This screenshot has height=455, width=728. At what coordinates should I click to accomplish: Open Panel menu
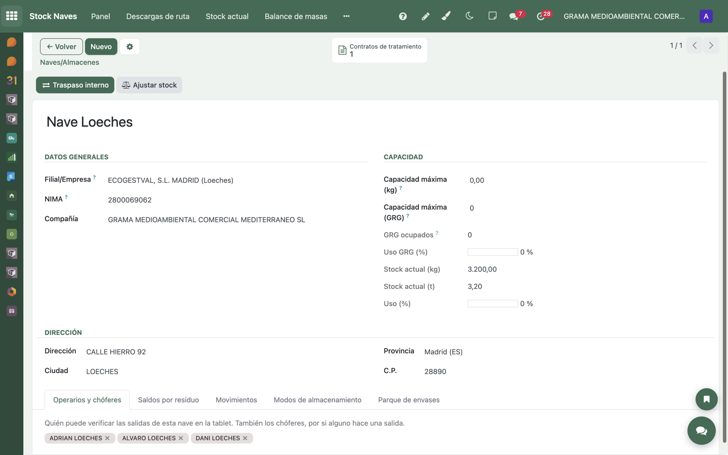tap(101, 16)
